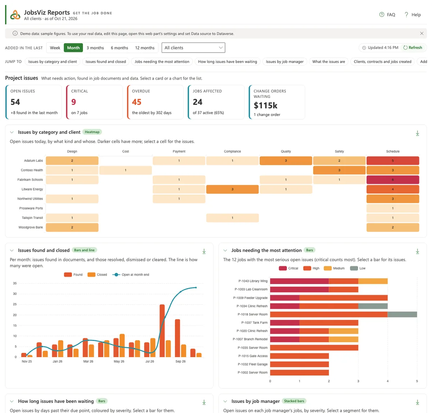Select the 12 months time range
Viewport: 432px width, 413px height.
[145, 48]
